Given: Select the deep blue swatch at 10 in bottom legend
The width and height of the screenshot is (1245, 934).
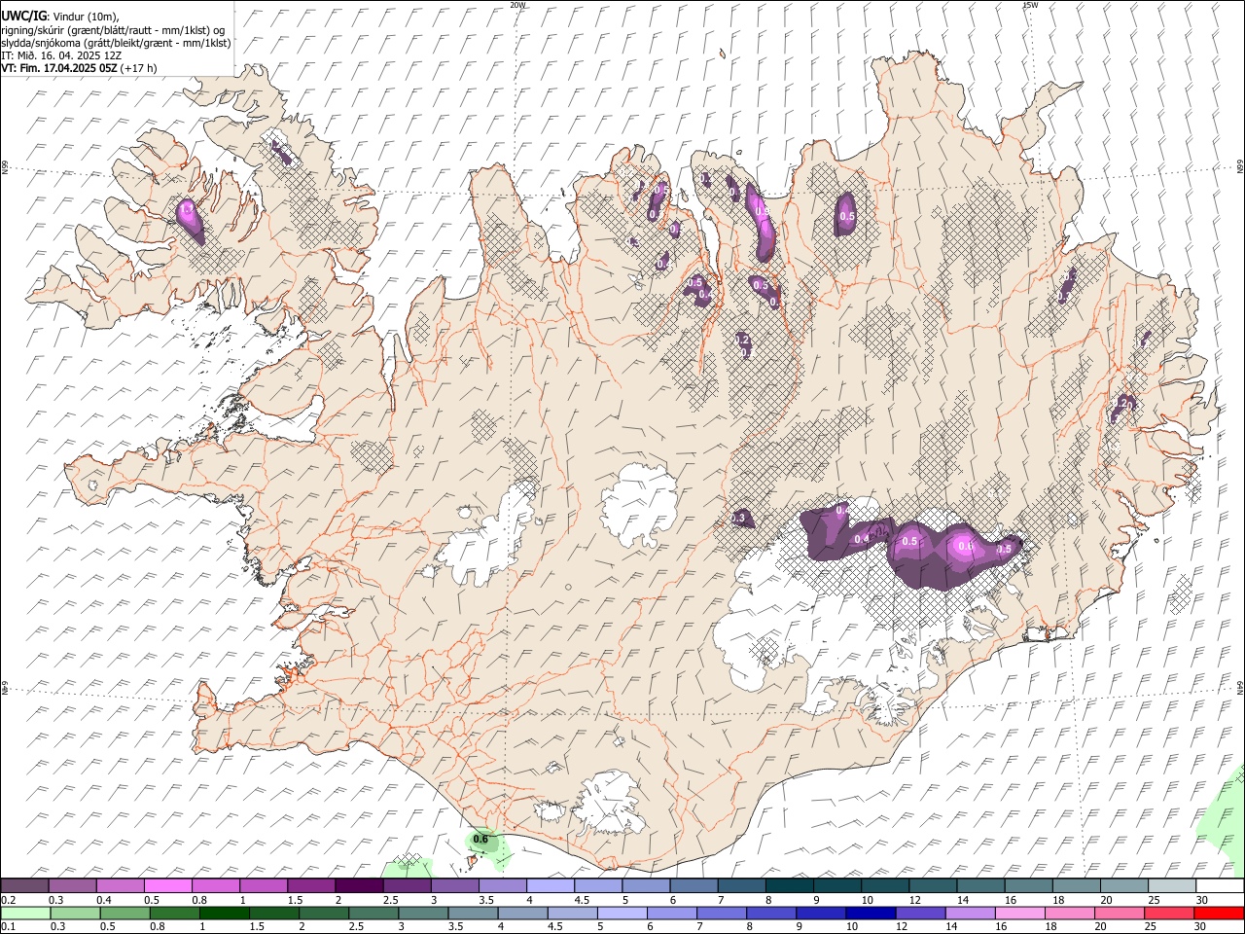Looking at the screenshot, I should pos(871,913).
